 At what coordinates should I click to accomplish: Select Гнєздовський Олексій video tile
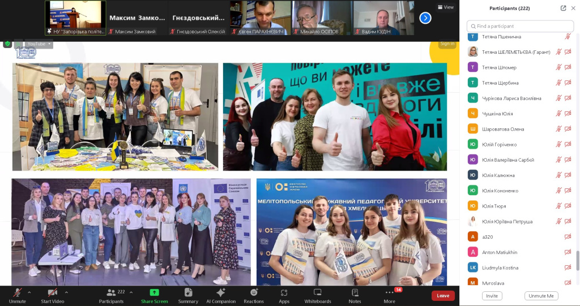[x=198, y=18]
